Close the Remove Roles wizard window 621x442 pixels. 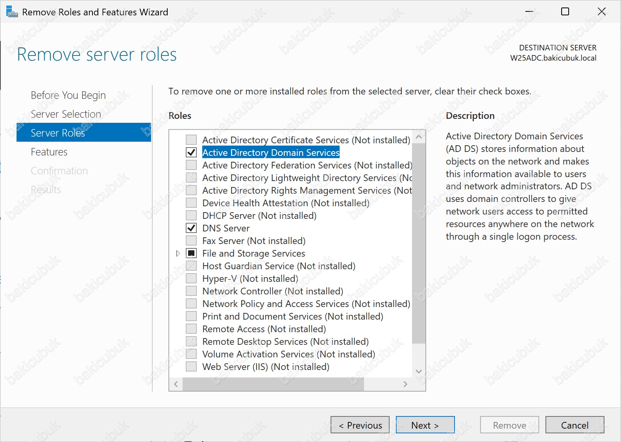click(601, 12)
